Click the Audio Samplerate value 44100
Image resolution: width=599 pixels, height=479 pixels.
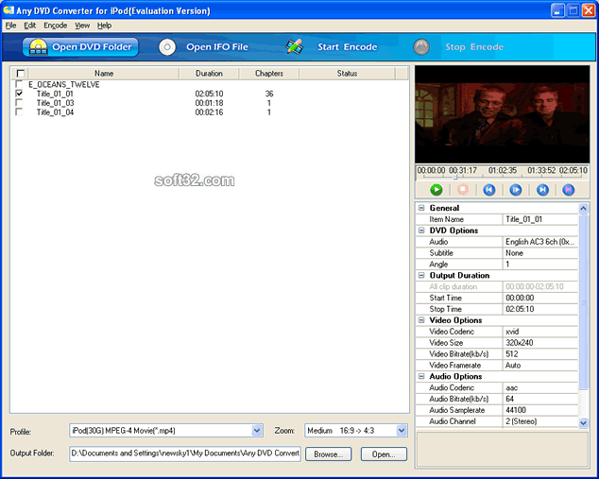point(540,410)
